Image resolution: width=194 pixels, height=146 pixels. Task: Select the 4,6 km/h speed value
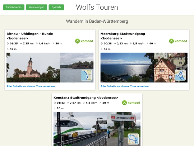[45, 44]
